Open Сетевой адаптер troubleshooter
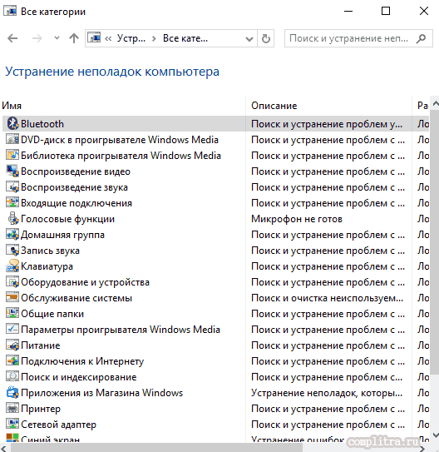This screenshot has height=452, width=439. 58,425
